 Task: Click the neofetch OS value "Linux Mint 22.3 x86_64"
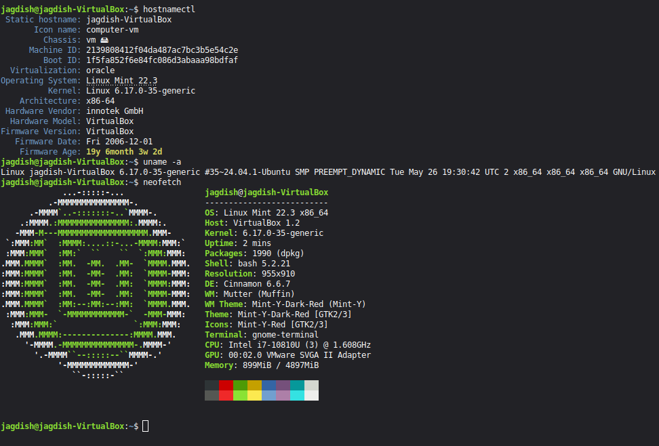click(x=276, y=213)
